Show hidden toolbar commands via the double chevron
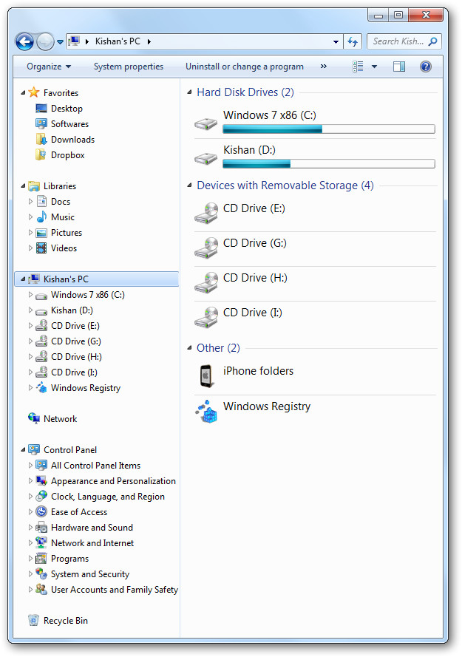Screen dimensions: 462x657 click(x=323, y=67)
